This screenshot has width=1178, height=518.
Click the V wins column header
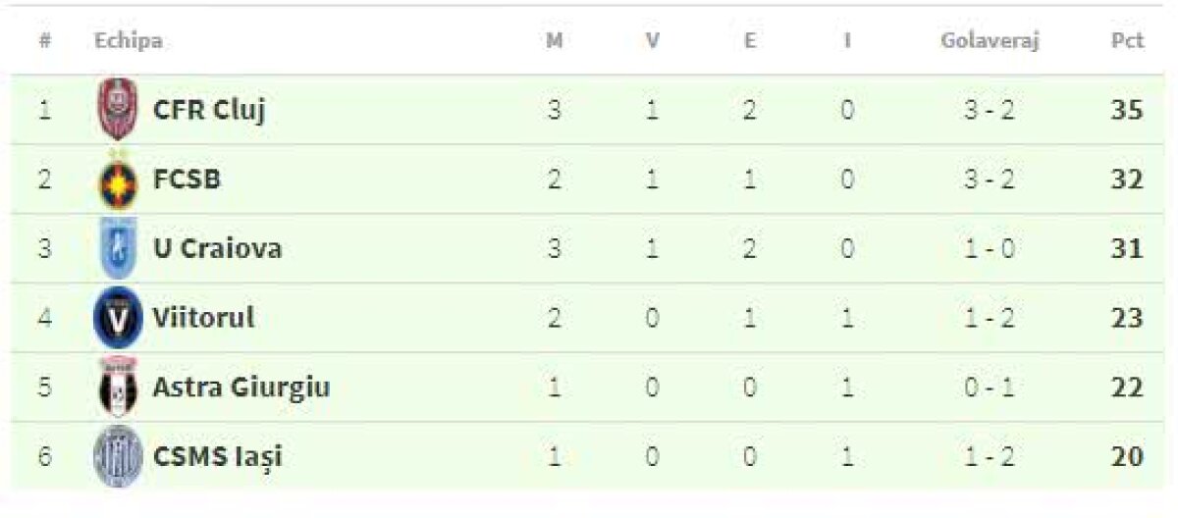tap(652, 41)
